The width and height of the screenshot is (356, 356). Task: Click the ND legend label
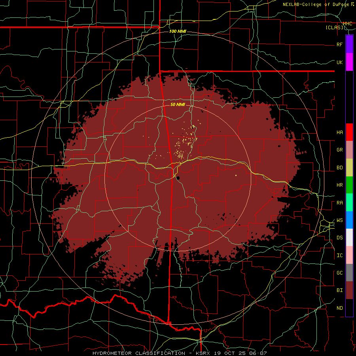(340, 308)
